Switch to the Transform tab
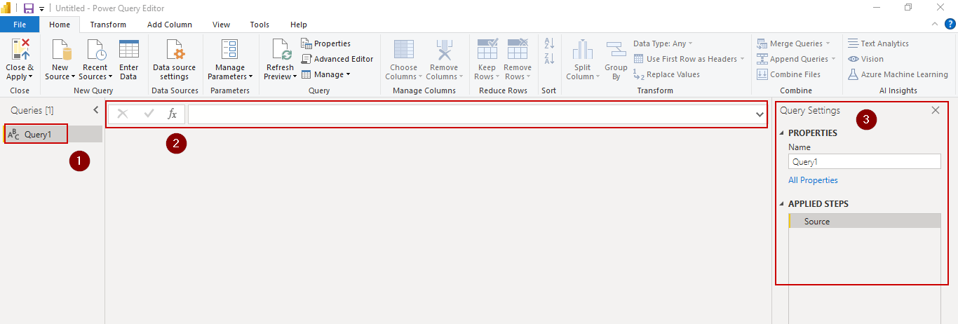Screen dimensions: 958x324 tap(108, 25)
